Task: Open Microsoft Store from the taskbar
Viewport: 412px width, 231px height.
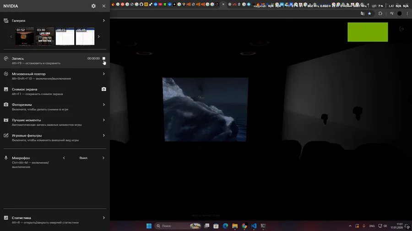Action: coord(216,226)
